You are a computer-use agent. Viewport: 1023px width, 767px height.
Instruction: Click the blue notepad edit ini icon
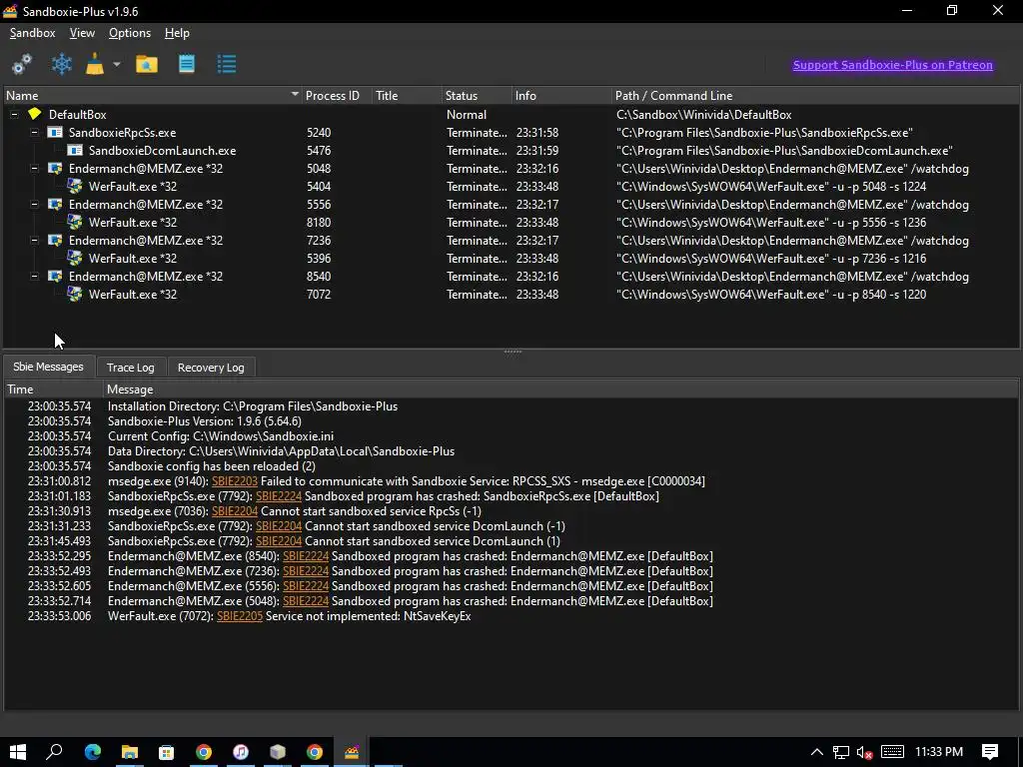pyautogui.click(x=187, y=64)
